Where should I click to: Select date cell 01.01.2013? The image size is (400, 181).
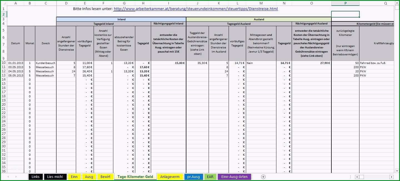click(x=16, y=63)
